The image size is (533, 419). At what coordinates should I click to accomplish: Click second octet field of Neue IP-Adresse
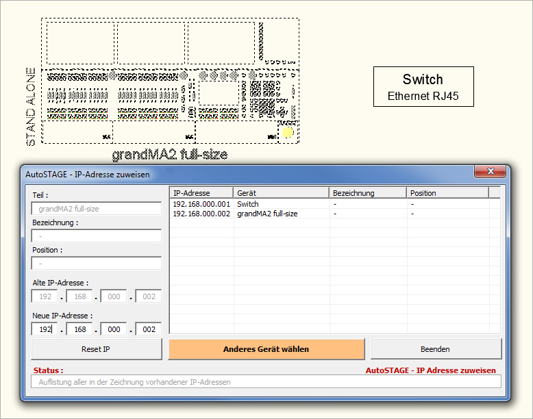[79, 329]
